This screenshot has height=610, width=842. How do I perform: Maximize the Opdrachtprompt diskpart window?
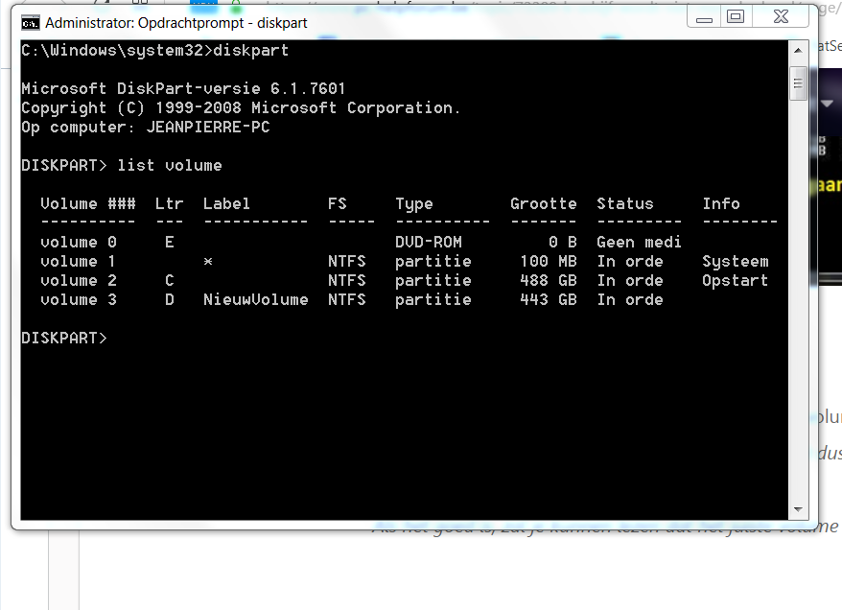[x=736, y=17]
